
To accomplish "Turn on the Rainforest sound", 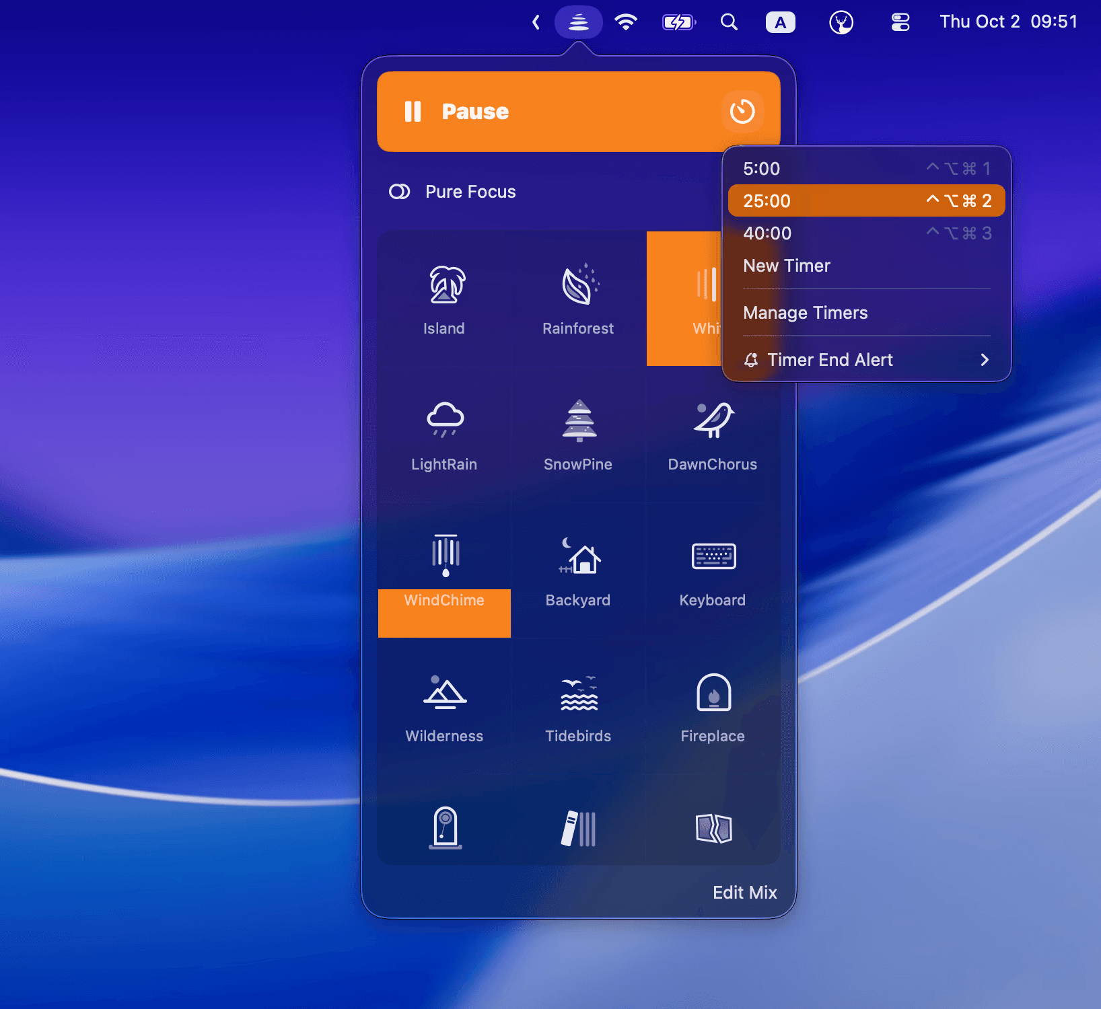I will tap(578, 299).
